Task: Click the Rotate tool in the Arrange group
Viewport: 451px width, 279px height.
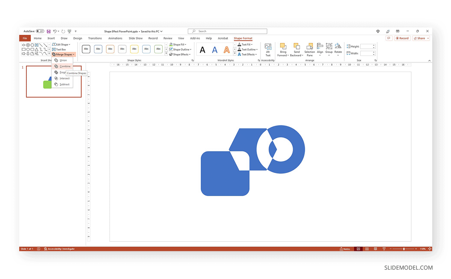Action: click(x=338, y=50)
